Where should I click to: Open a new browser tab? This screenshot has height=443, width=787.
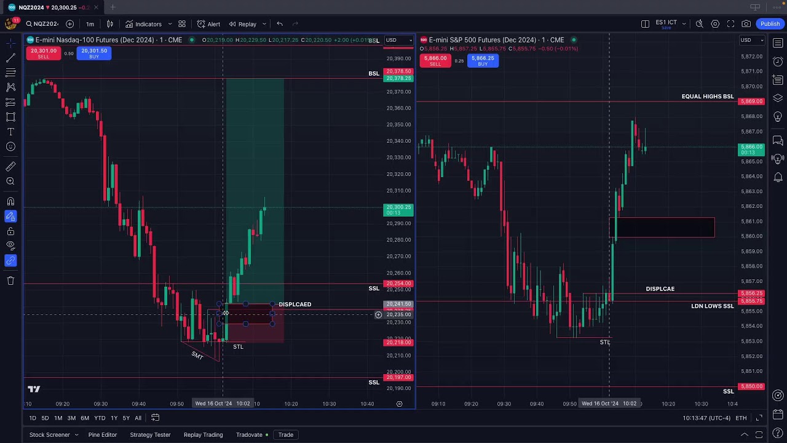click(113, 7)
